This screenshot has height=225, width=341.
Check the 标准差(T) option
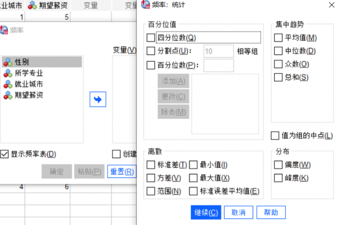(151, 165)
